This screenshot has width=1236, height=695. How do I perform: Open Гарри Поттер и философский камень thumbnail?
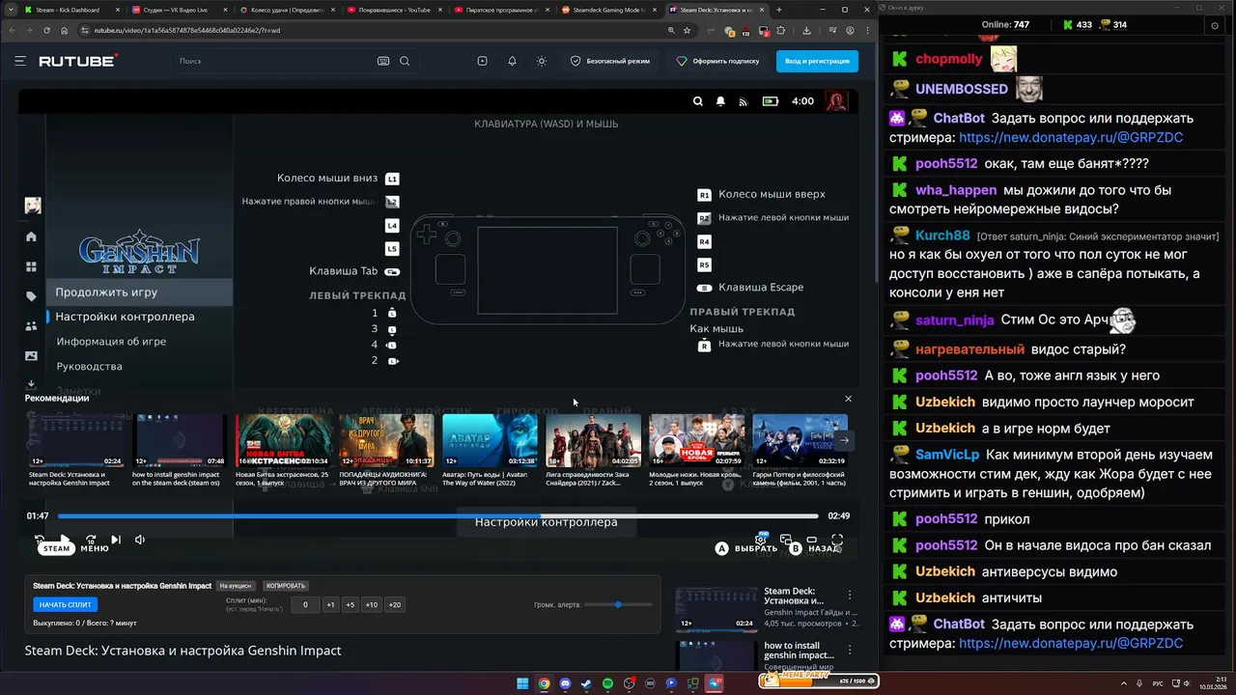tap(800, 440)
